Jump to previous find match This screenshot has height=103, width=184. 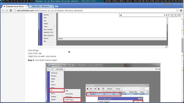click(172, 15)
